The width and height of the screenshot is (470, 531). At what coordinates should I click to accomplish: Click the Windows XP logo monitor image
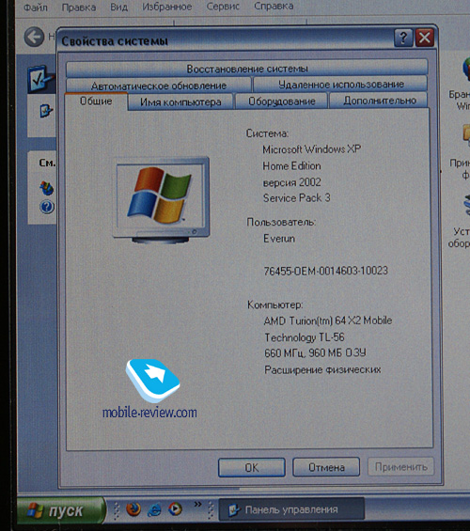[x=161, y=200]
